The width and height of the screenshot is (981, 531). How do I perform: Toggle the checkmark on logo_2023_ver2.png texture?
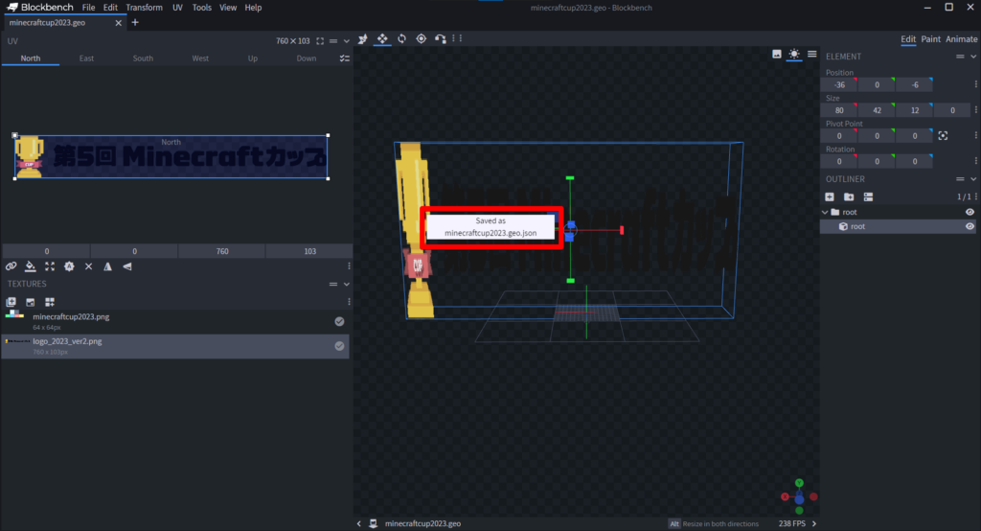click(339, 346)
